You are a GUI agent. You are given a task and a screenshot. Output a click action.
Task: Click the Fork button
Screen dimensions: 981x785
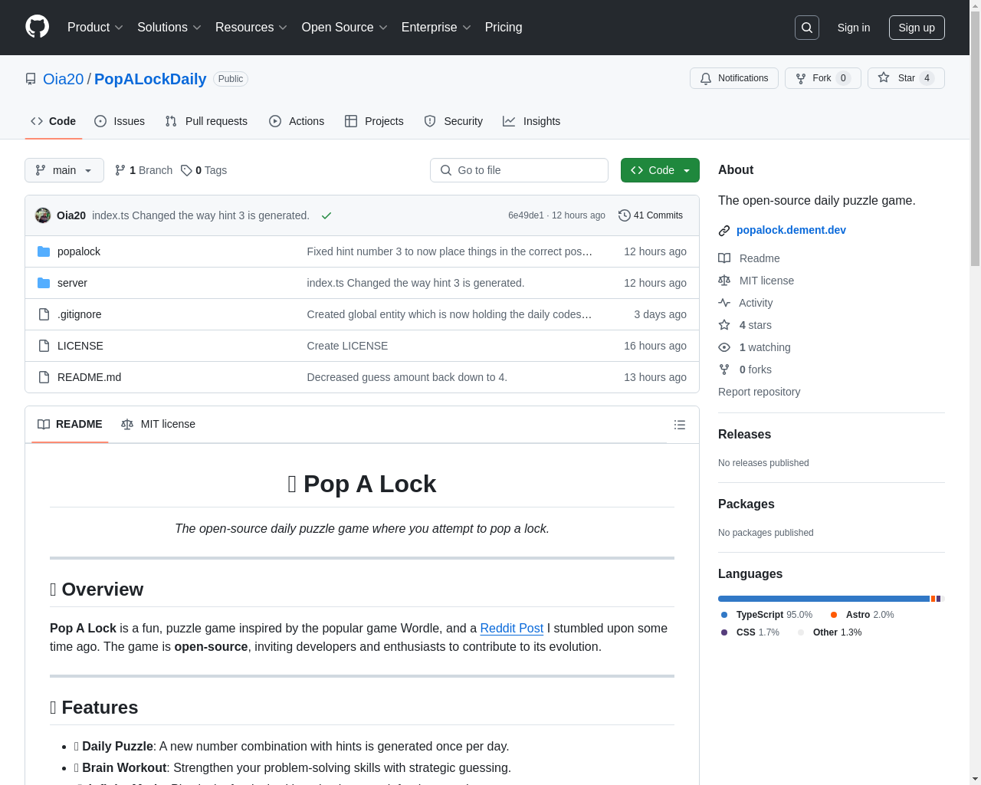[823, 78]
